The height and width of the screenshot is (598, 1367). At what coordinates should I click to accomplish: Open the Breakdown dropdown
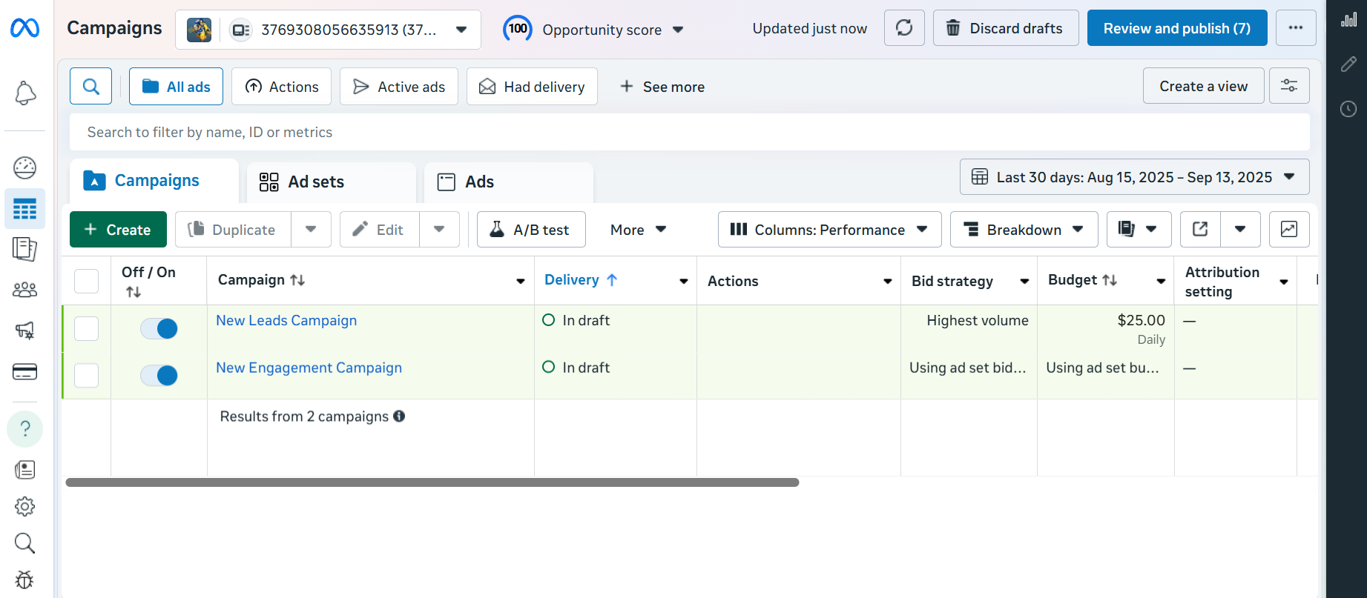coord(1024,230)
